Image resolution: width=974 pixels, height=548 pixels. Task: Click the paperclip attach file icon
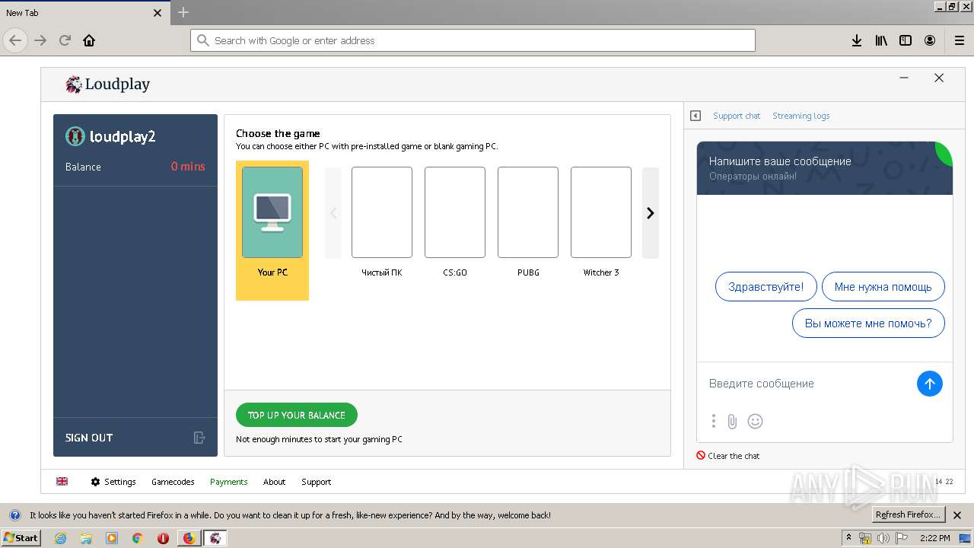tap(732, 421)
